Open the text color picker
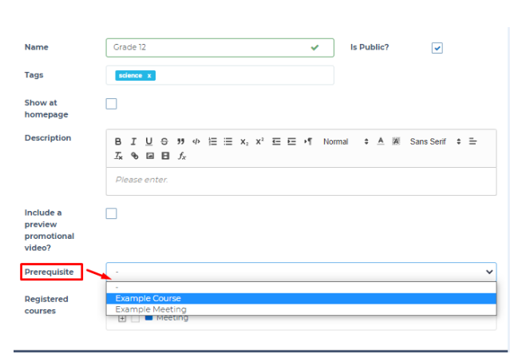 (381, 141)
